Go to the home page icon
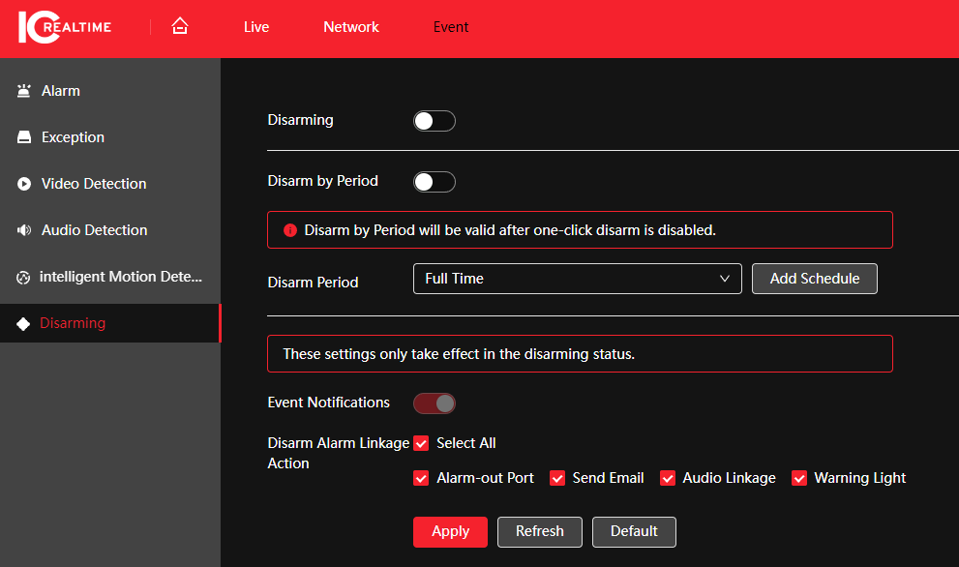This screenshot has width=959, height=567. pos(180,26)
